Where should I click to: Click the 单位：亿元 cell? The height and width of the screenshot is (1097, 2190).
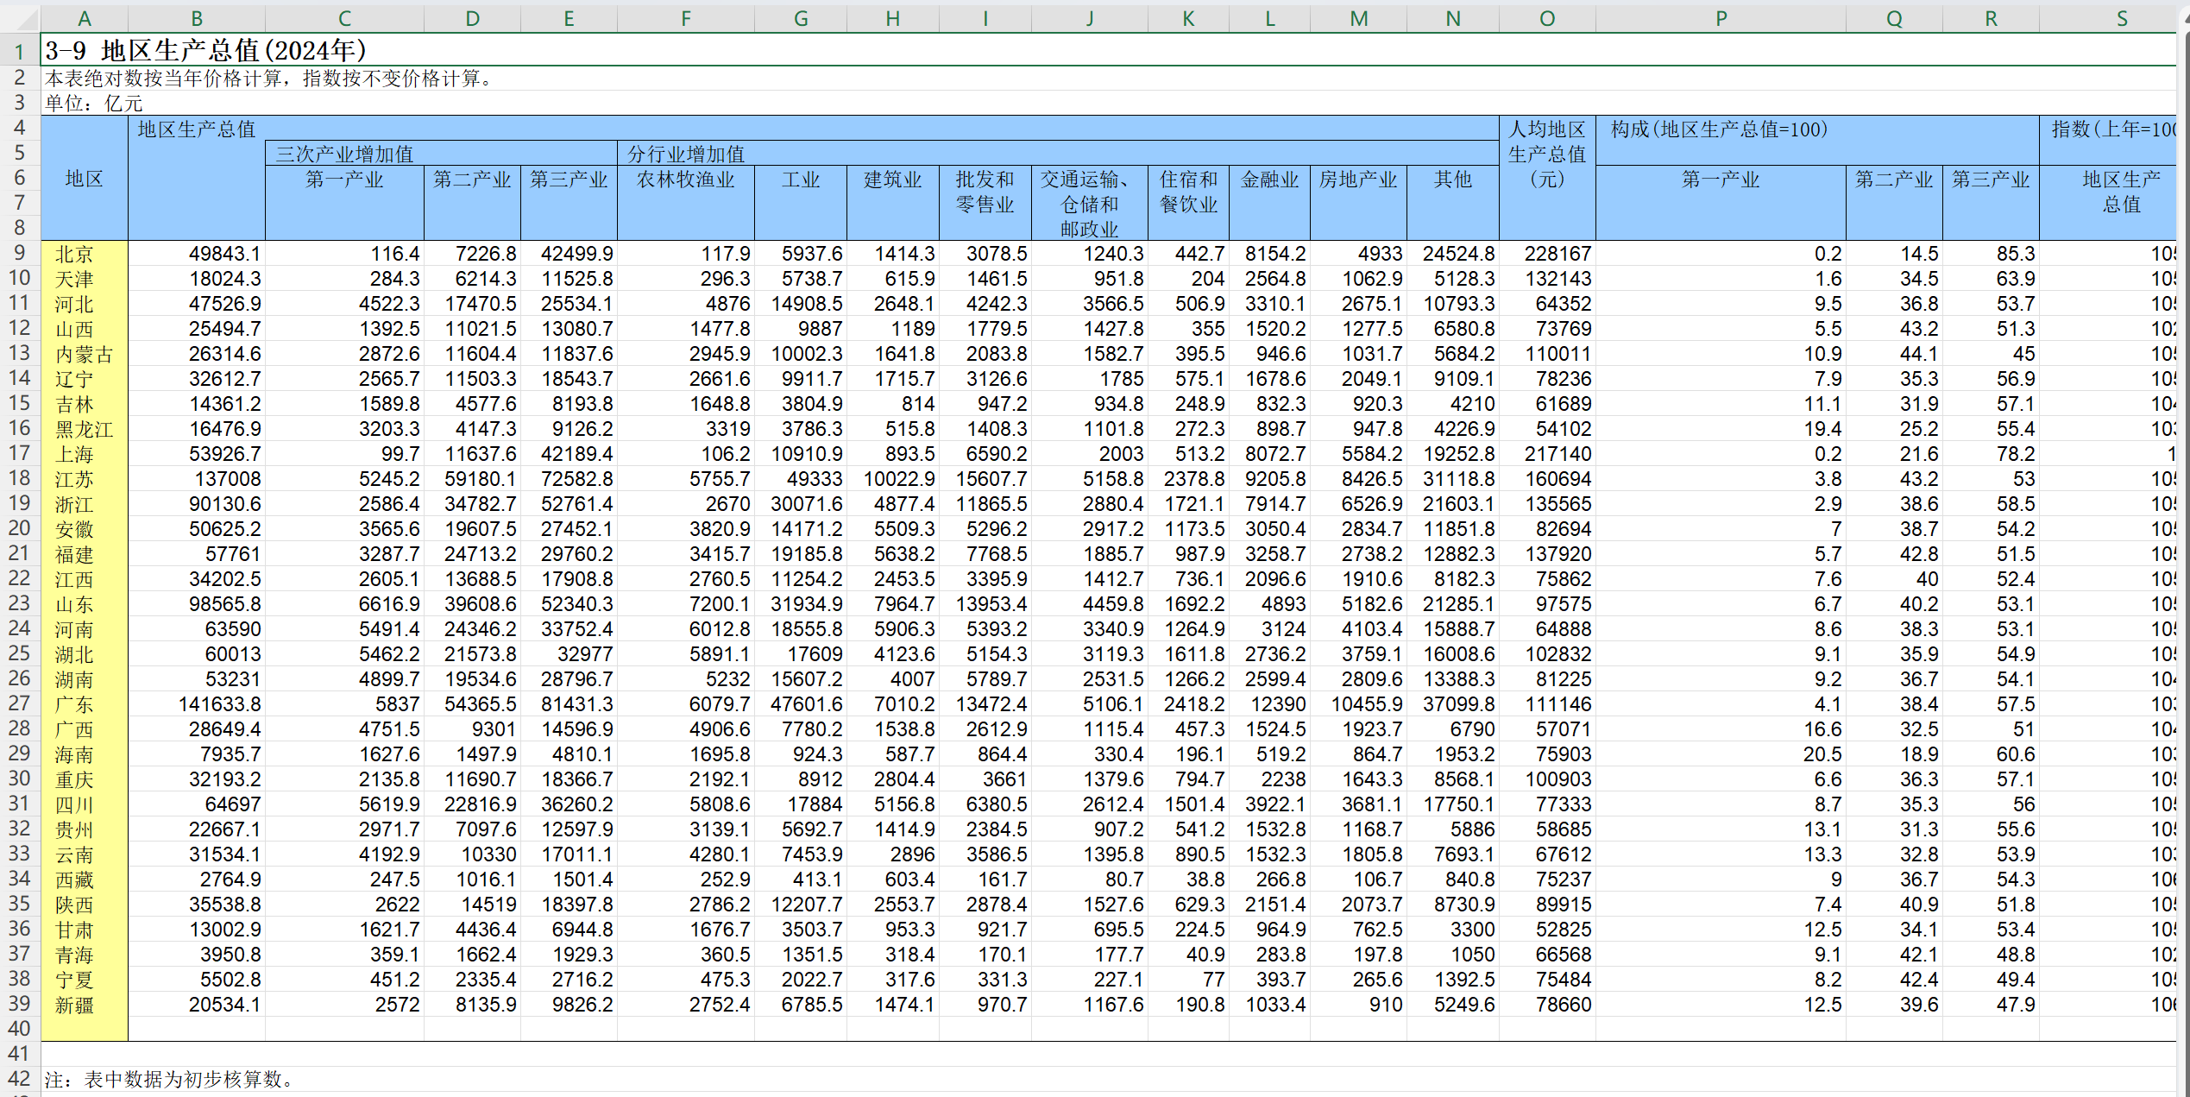pyautogui.click(x=93, y=103)
